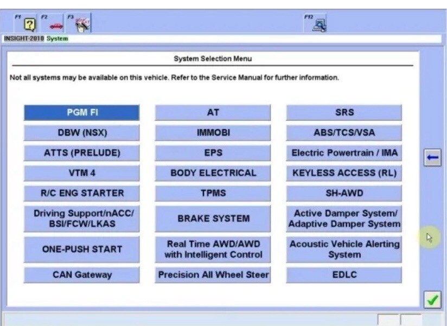
Task: Choose Active Damper System/Adaptive Damper System
Action: click(x=344, y=219)
